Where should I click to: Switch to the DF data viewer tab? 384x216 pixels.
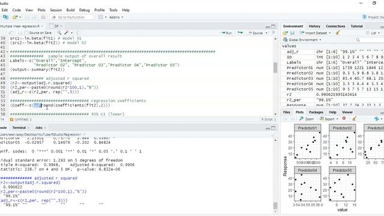[56, 26]
